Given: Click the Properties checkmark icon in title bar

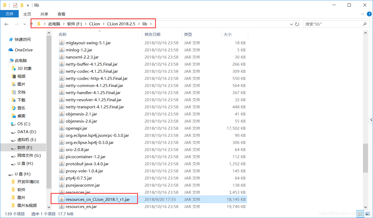Looking at the screenshot, I should click(15, 5).
